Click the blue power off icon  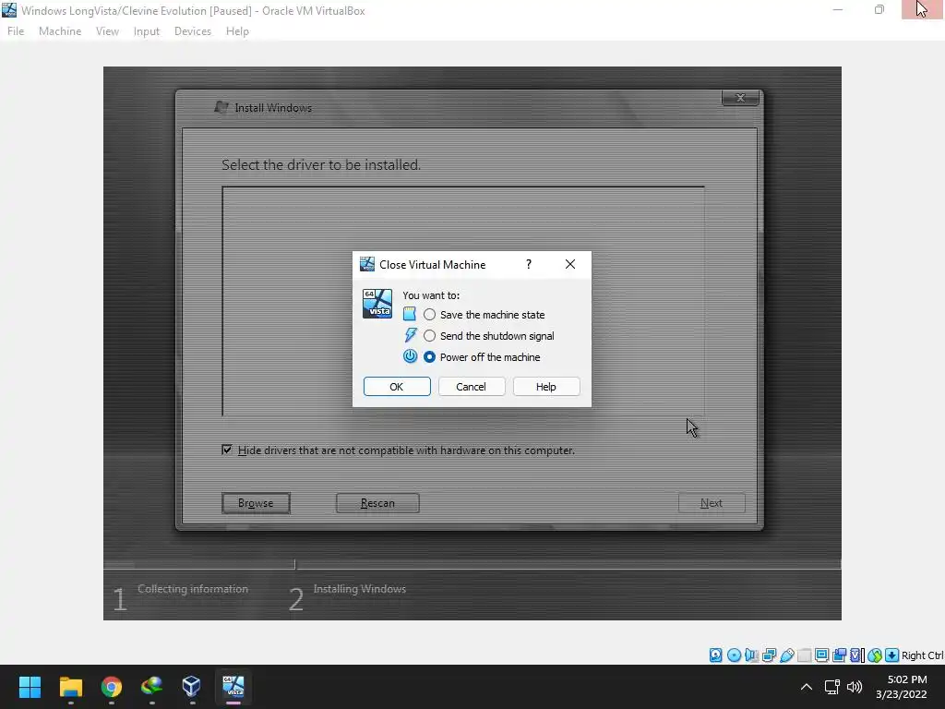(410, 356)
